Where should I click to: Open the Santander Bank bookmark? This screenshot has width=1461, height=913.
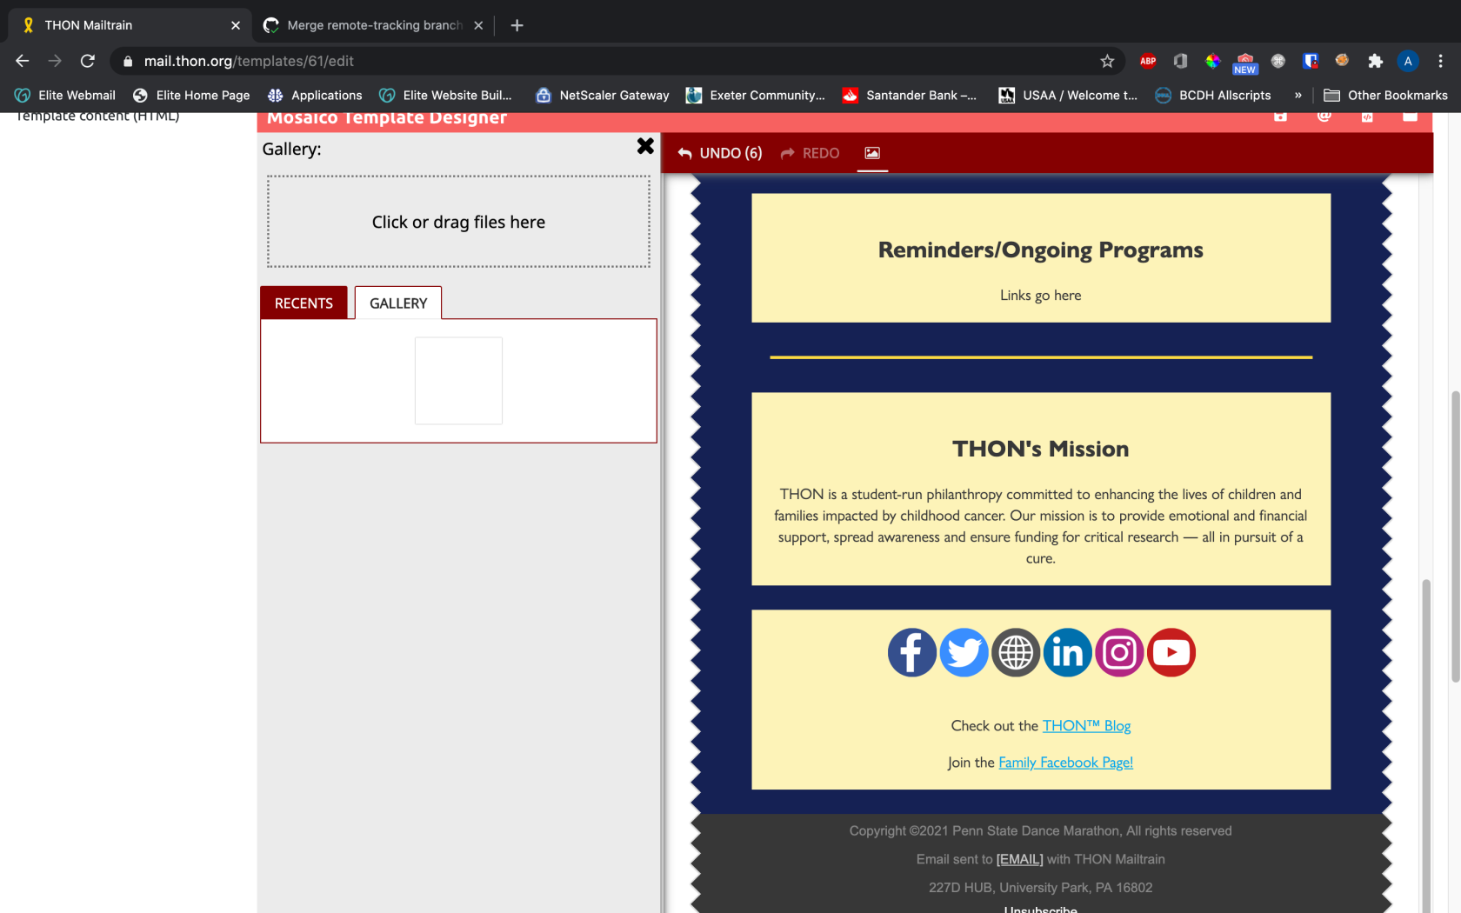(910, 95)
